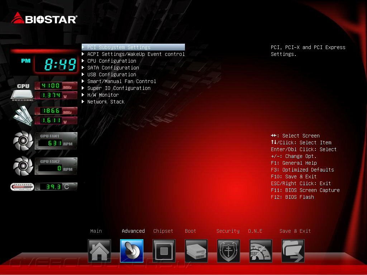
Task: Open the Chipset chip icon
Action: click(164, 251)
